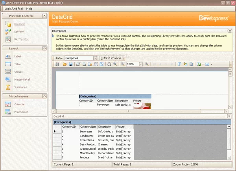Click the pin button on DataGrid panel
This screenshot has height=171, width=236.
(229, 116)
